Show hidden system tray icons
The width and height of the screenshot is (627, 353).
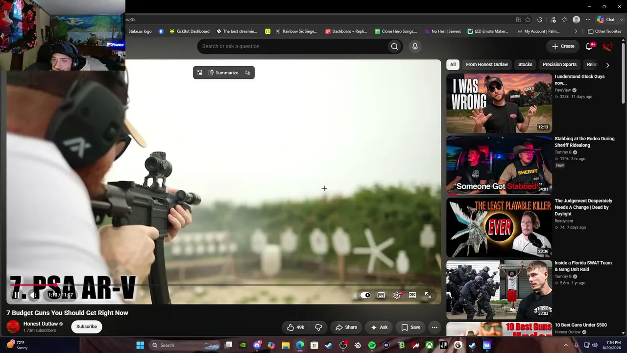[x=566, y=345]
